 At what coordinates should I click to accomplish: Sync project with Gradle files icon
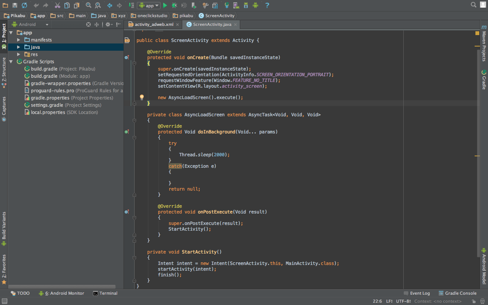227,5
